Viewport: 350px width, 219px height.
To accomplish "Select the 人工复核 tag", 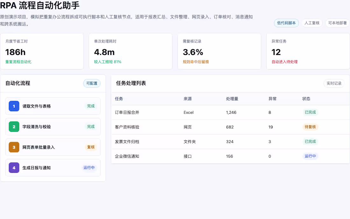I will click(312, 23).
